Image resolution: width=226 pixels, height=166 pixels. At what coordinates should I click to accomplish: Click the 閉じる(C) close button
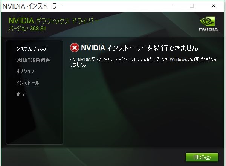tap(202, 157)
